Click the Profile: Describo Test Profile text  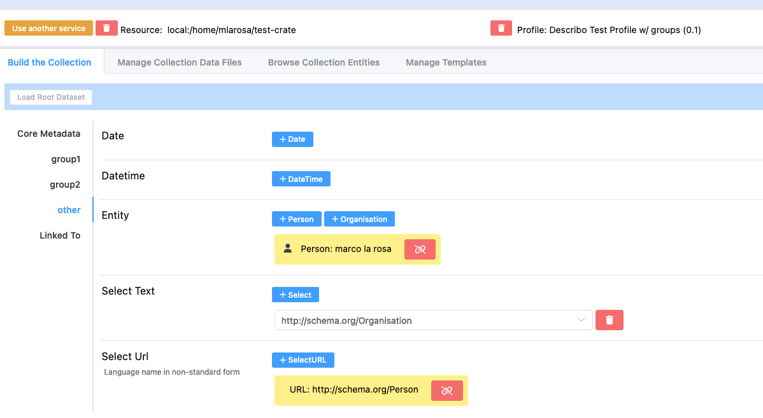pyautogui.click(x=609, y=30)
